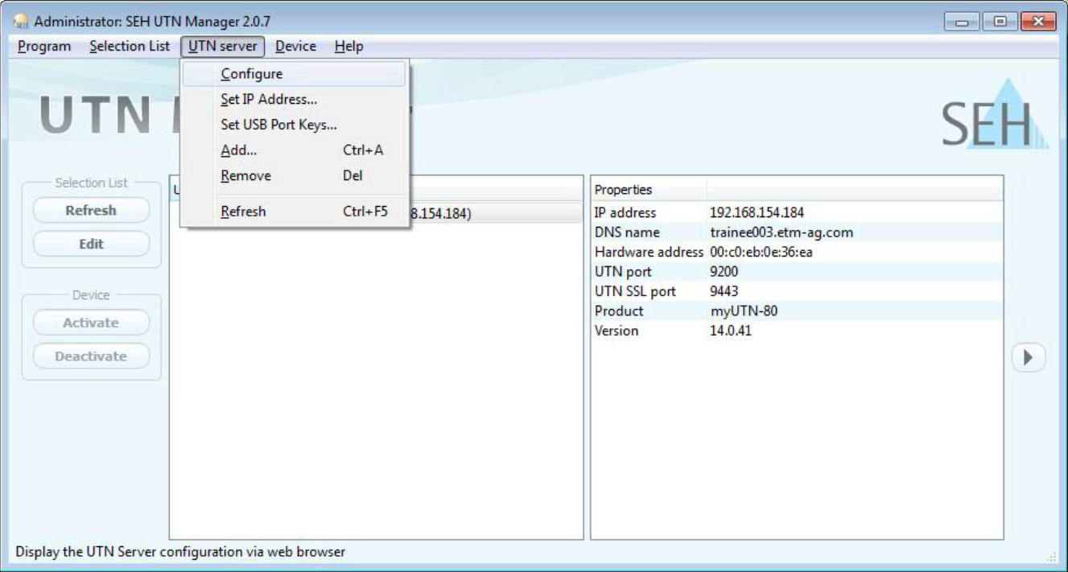This screenshot has width=1068, height=572.
Task: Click the SEH logo icon
Action: pyautogui.click(x=995, y=118)
